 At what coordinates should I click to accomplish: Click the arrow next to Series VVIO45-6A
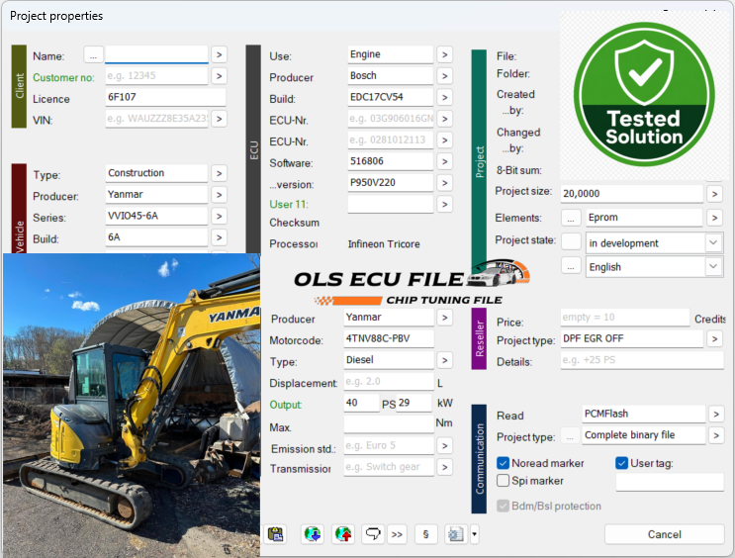point(219,216)
